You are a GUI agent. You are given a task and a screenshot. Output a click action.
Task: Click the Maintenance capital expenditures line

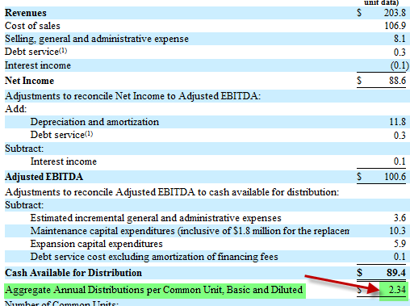[190, 231]
